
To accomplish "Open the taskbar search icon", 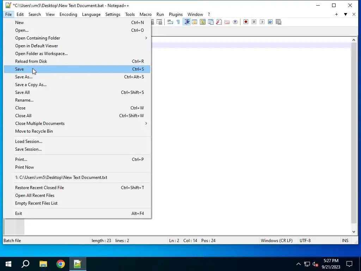I will (x=25, y=264).
